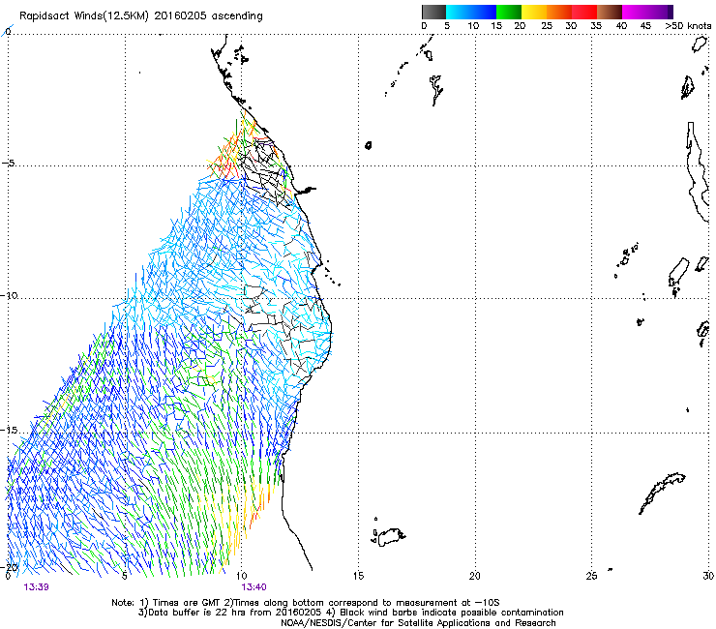Click the '>50 knots' legend label
The width and height of the screenshot is (716, 629).
[x=688, y=26]
